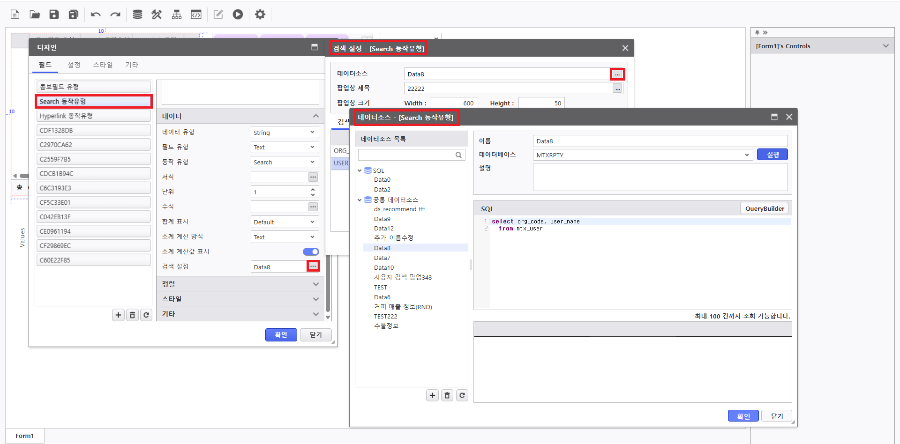Open the 서식 ellipsis button
The image size is (900, 444).
313,177
